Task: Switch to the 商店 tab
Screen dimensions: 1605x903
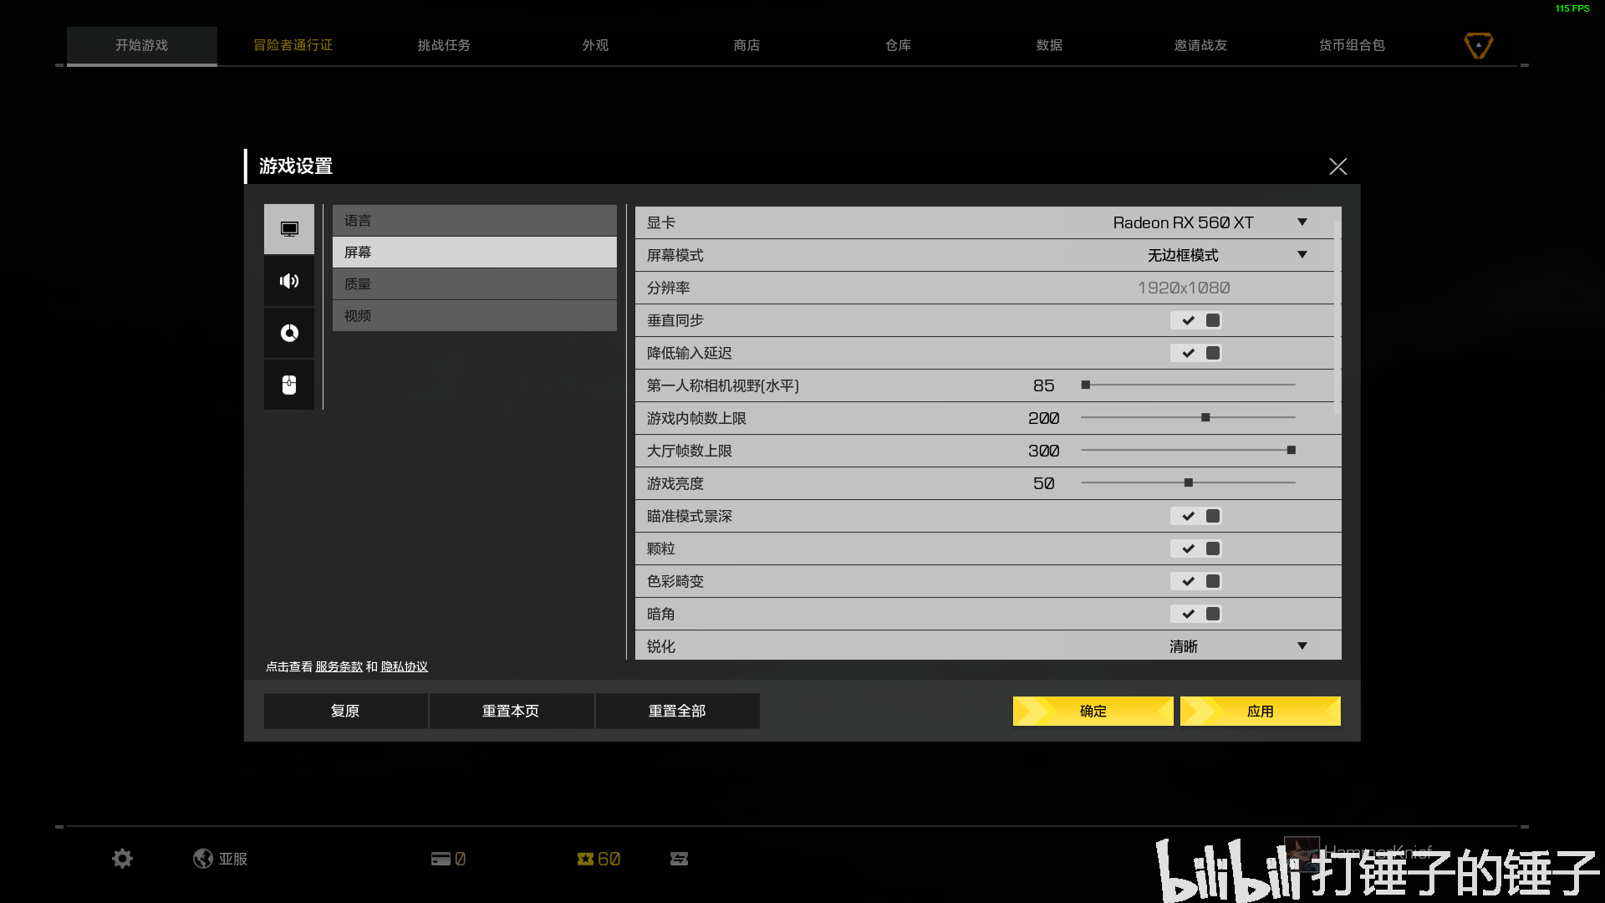Action: pyautogui.click(x=746, y=45)
